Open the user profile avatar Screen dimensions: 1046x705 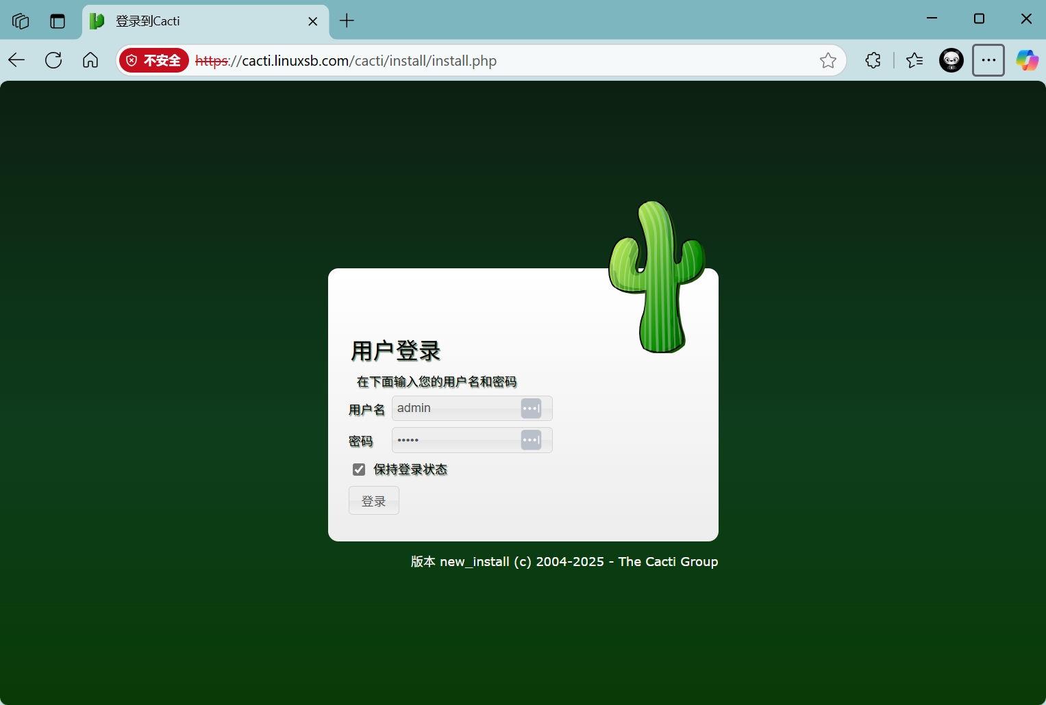click(951, 60)
